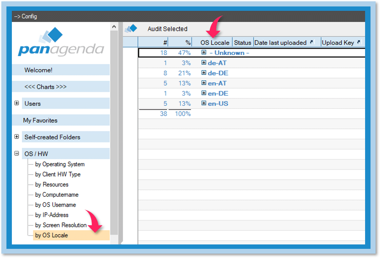Collapse the OS / HW section
This screenshot has height=258, width=380.
pyautogui.click(x=17, y=154)
